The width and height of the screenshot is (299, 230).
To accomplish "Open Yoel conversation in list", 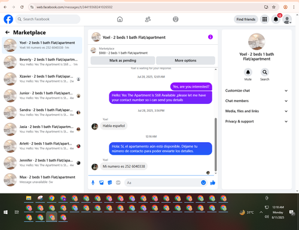I will click(42, 45).
